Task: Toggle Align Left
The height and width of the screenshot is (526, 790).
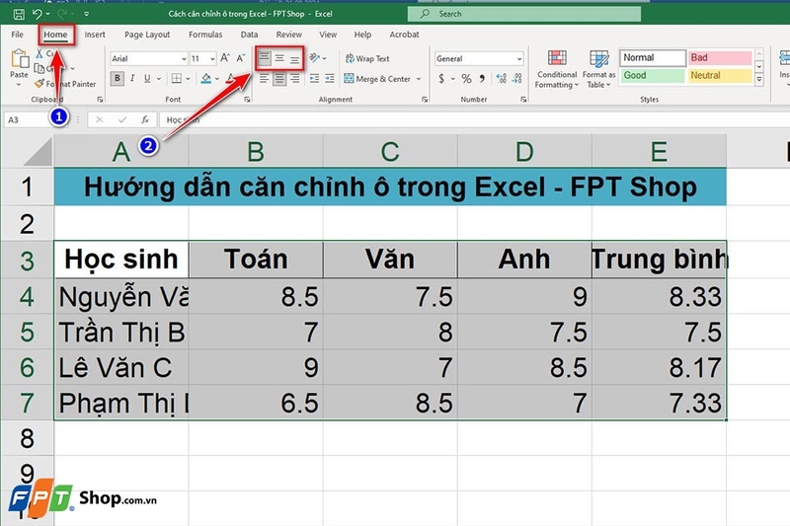Action: click(x=264, y=79)
